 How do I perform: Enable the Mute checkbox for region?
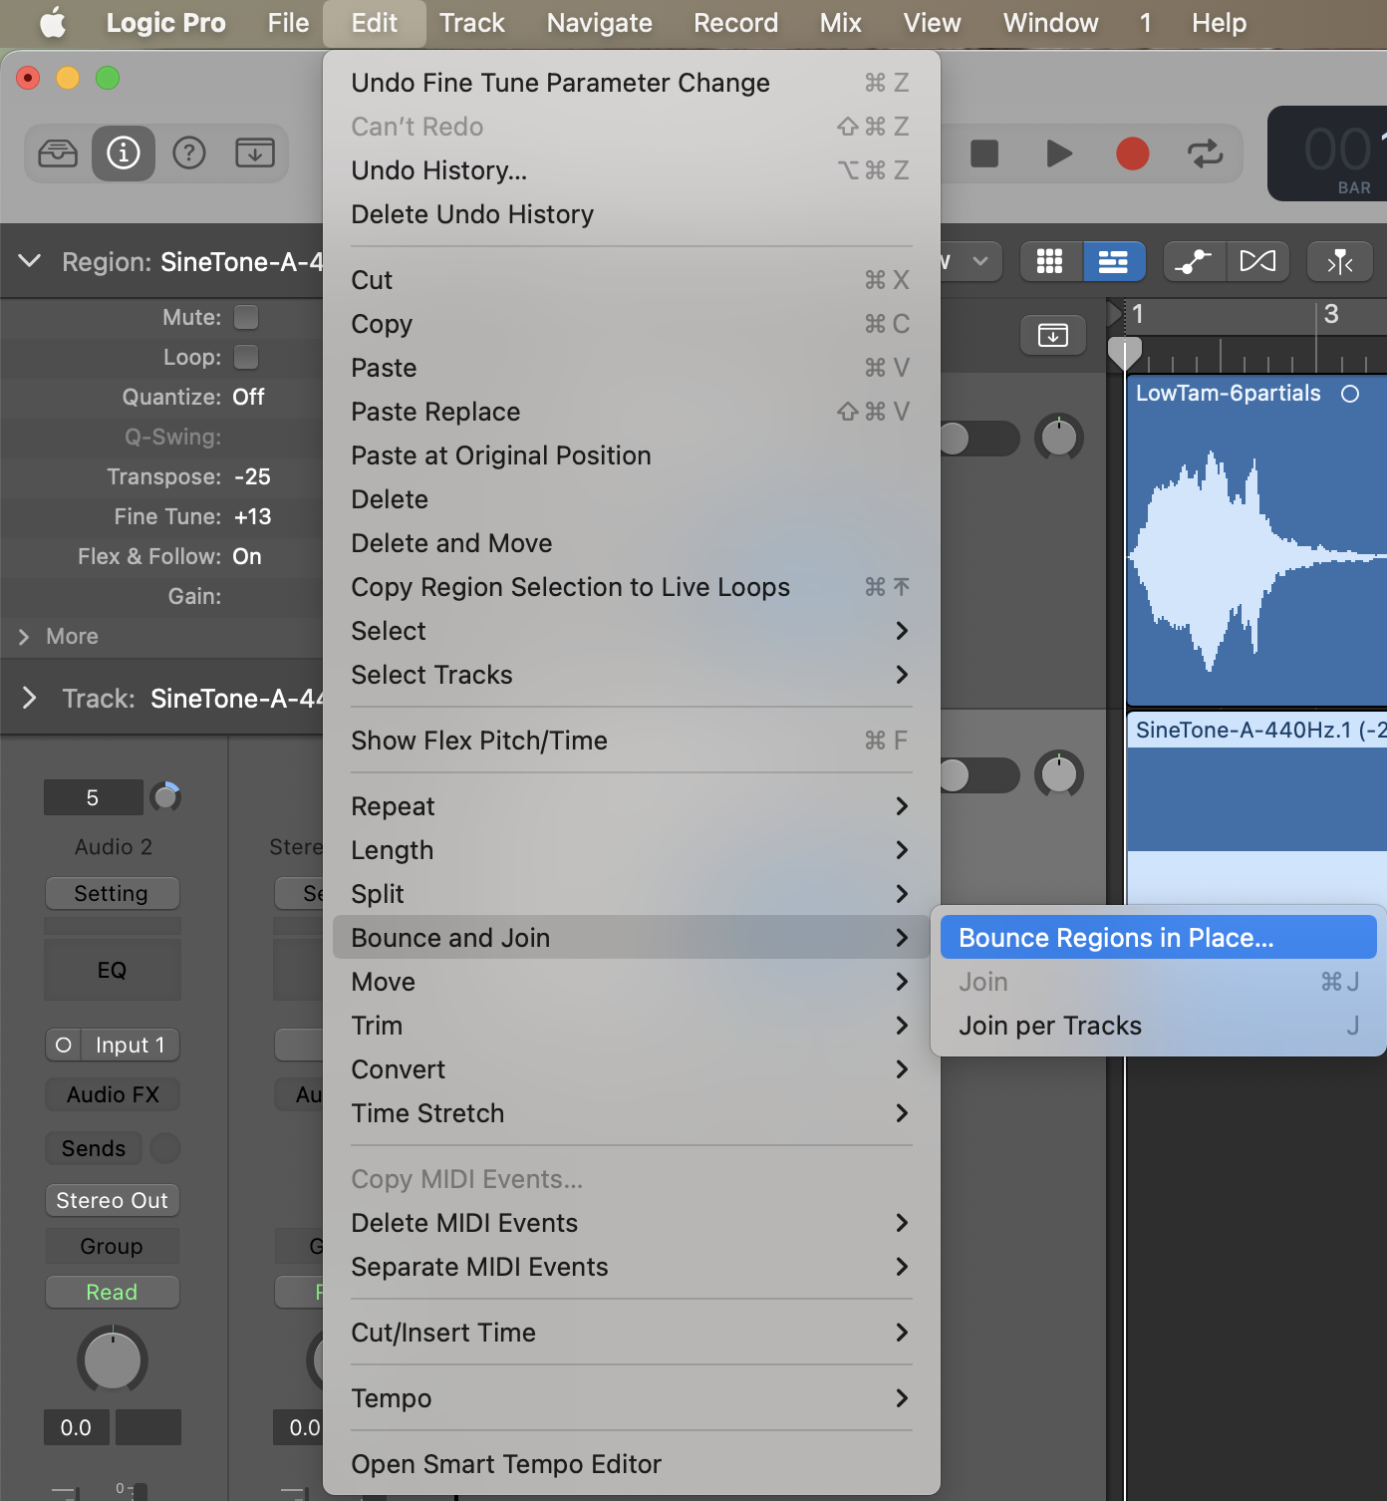click(x=246, y=317)
